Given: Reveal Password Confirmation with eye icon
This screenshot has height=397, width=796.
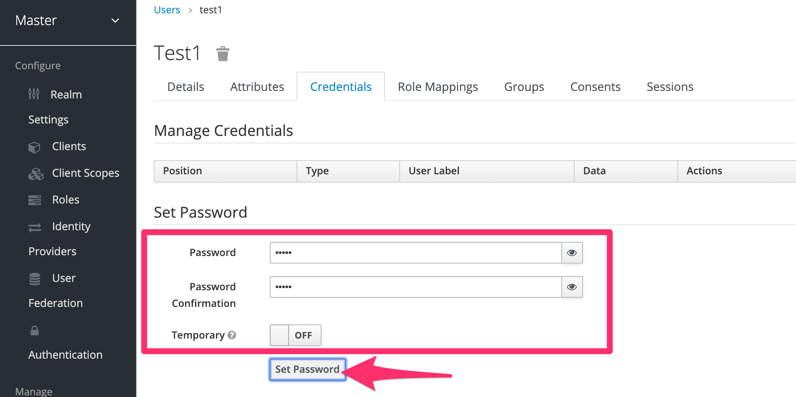Looking at the screenshot, I should 572,287.
